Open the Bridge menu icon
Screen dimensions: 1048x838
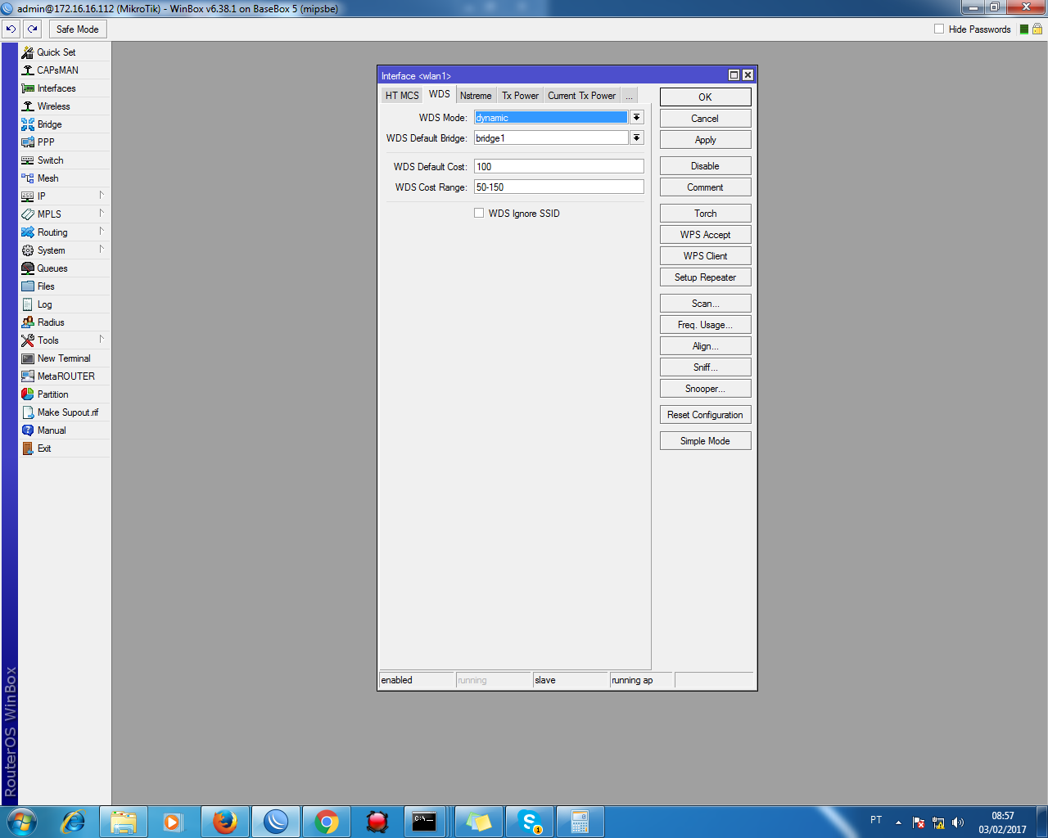(28, 124)
